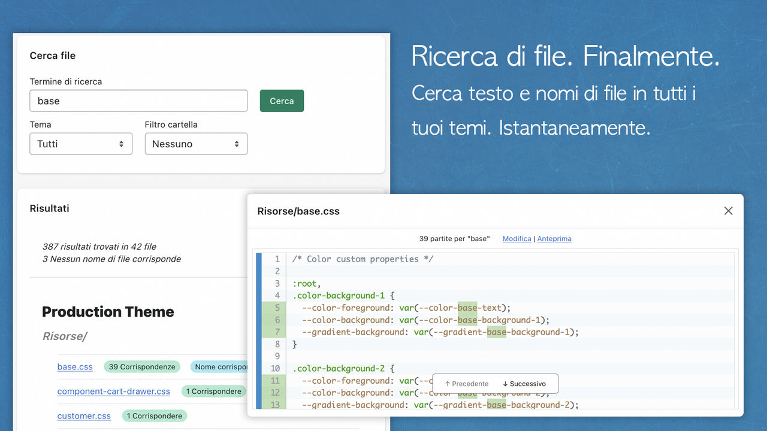Screen dimensions: 767x431
Task: Click the Cerca file panel heading
Action: 53,56
